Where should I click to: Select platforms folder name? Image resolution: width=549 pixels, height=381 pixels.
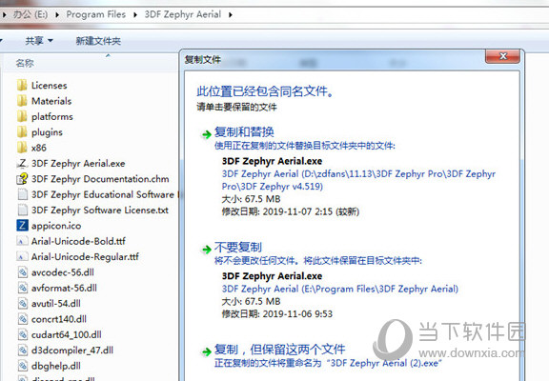click(x=52, y=116)
